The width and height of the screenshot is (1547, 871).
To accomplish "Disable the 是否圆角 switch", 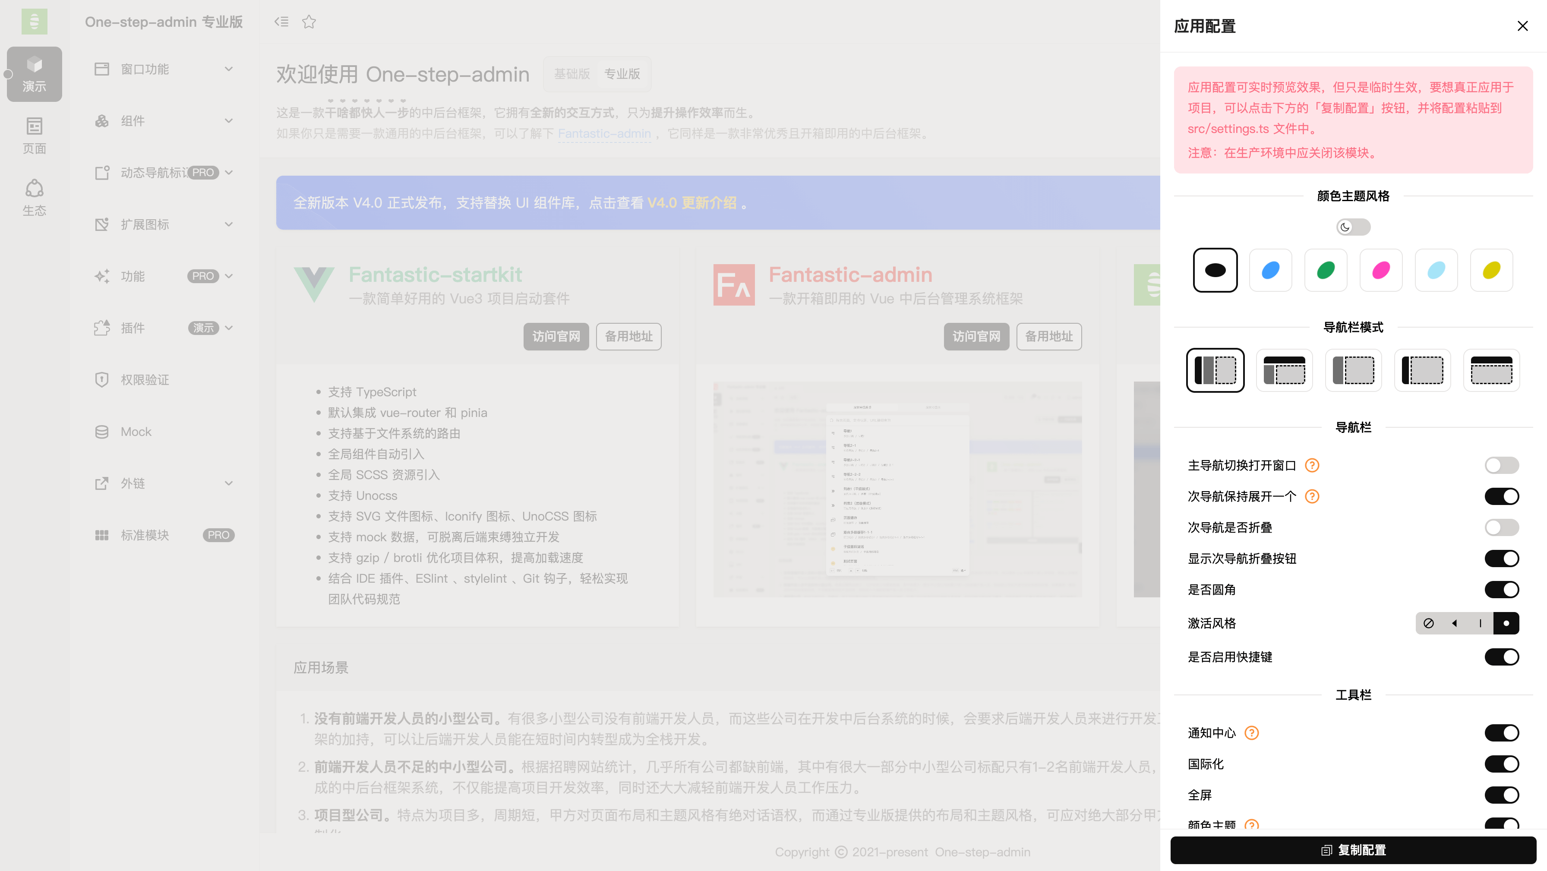I will click(1501, 589).
